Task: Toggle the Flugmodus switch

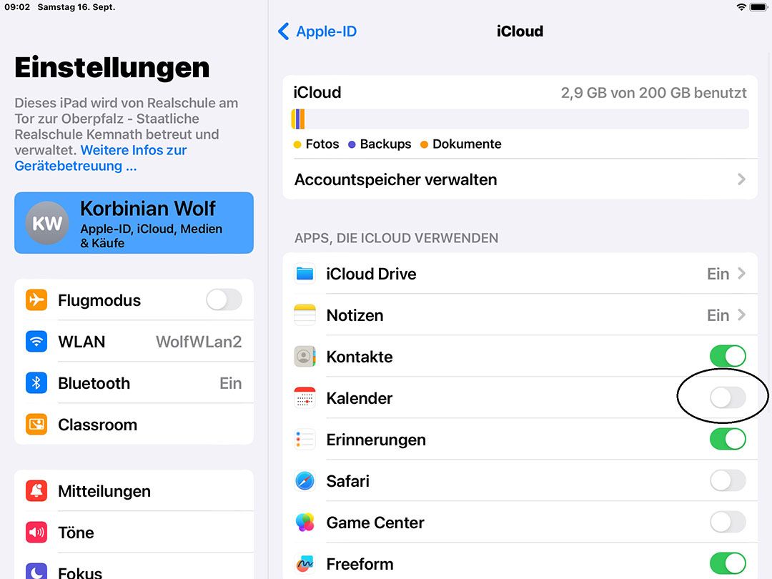Action: tap(224, 300)
